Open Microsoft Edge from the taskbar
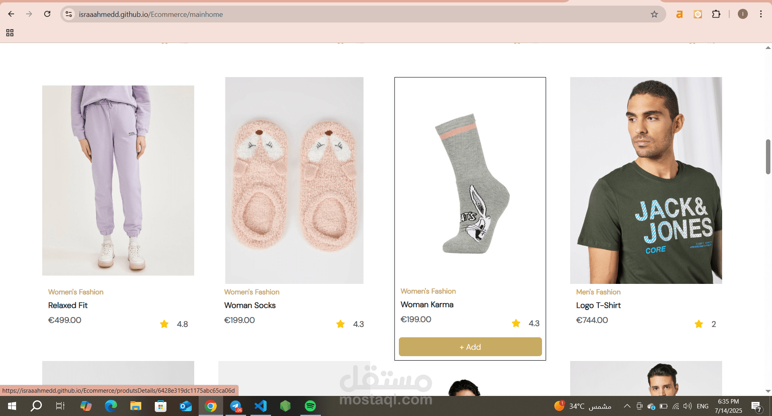The image size is (772, 416). tap(111, 406)
